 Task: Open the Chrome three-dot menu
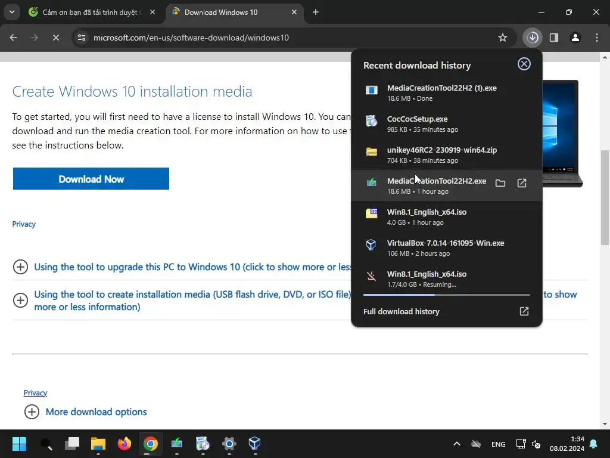pyautogui.click(x=597, y=38)
